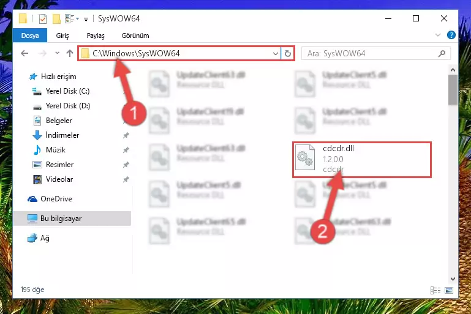Switch to details view icon in status bar

[x=435, y=290]
